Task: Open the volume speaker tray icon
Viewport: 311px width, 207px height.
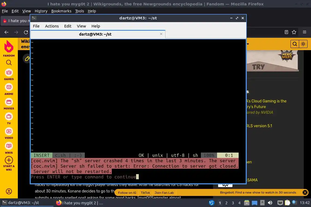Action: pos(270,203)
